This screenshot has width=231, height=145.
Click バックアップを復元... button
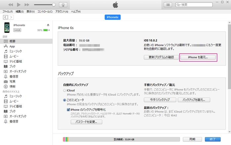click(194, 100)
